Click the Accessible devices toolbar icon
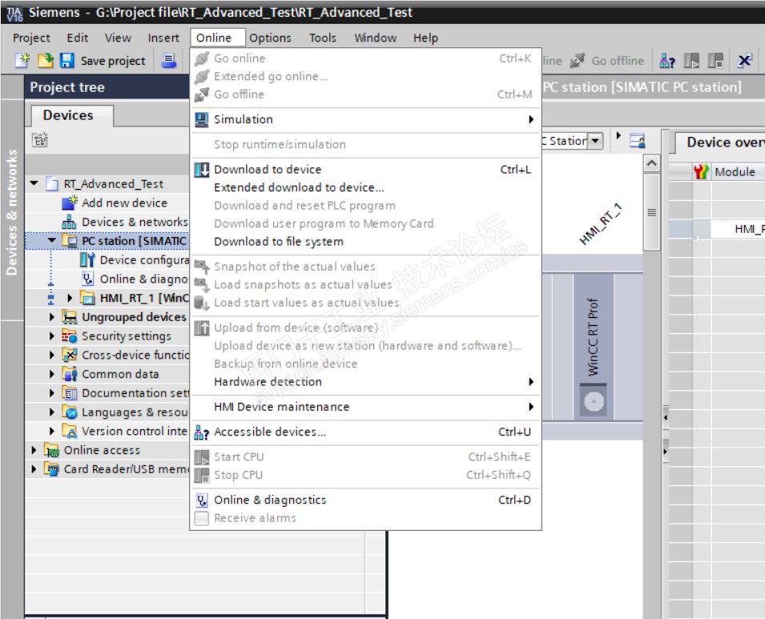 pos(667,61)
